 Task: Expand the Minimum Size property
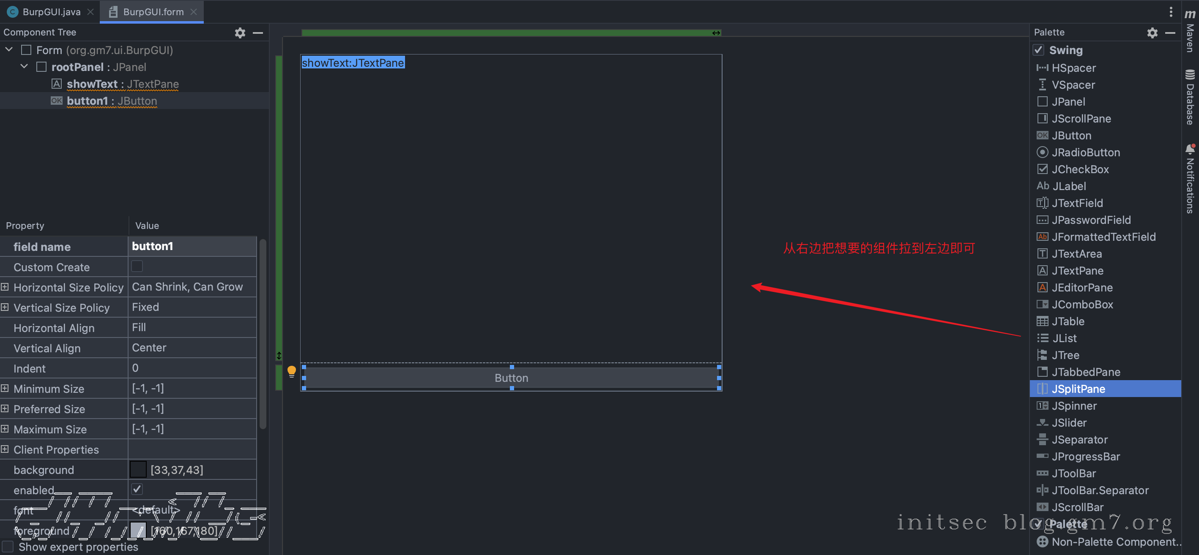click(5, 389)
